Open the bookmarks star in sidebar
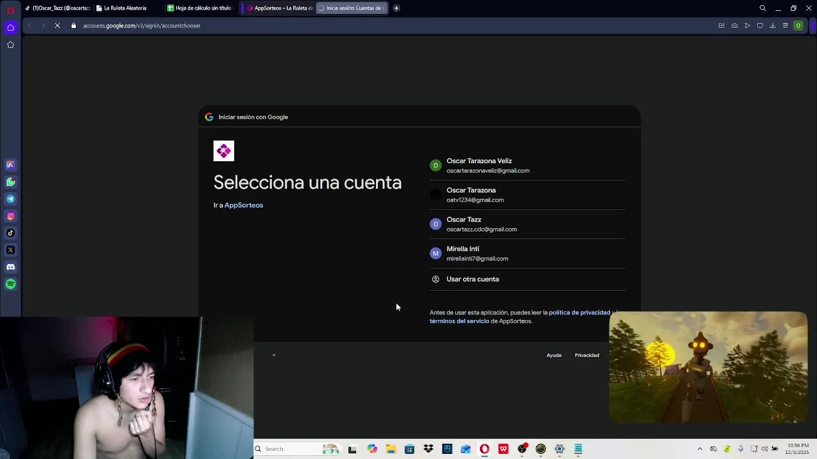 click(x=10, y=45)
